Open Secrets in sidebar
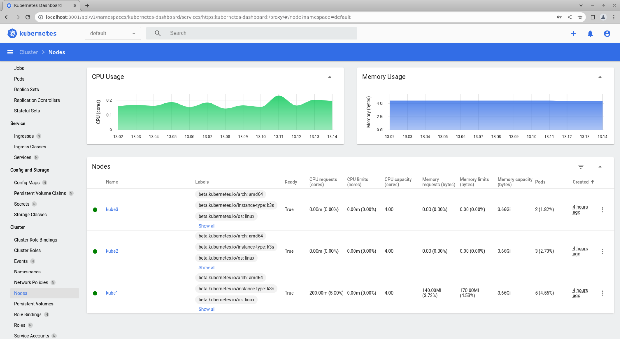The image size is (620, 339). [x=22, y=204]
